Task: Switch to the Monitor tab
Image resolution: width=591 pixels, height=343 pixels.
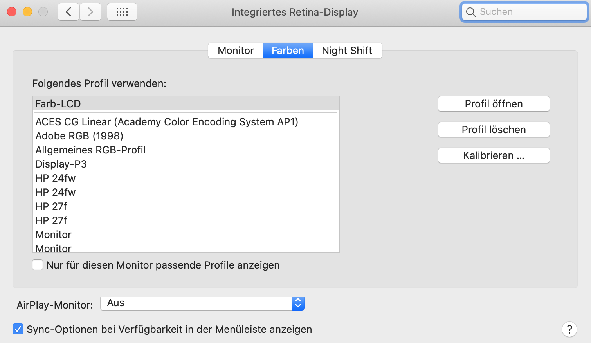Action: tap(236, 51)
